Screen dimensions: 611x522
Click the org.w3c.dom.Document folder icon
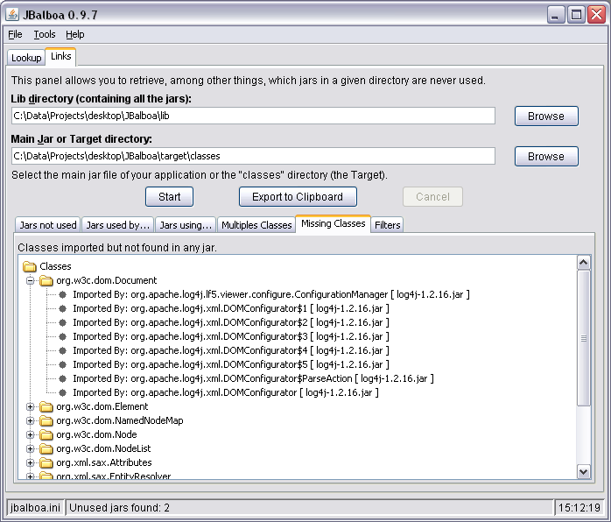46,280
